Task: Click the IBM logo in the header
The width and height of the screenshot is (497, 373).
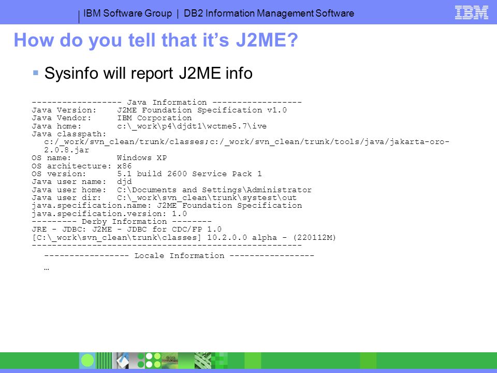Action: pyautogui.click(x=471, y=12)
